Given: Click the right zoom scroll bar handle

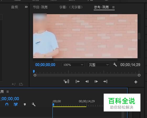Looking at the screenshot, I should [x=139, y=75].
